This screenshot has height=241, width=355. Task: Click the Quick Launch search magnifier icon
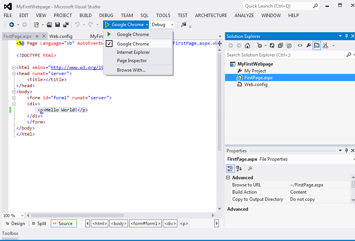[315, 6]
